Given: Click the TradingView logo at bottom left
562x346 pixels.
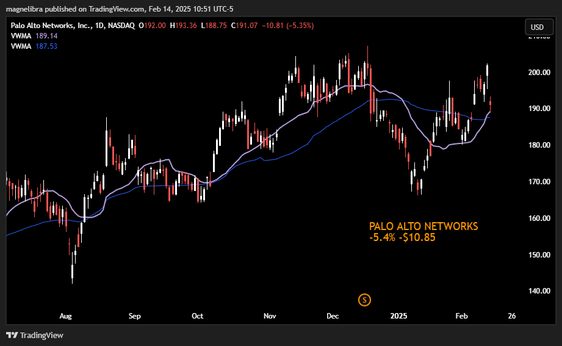Looking at the screenshot, I should point(35,335).
